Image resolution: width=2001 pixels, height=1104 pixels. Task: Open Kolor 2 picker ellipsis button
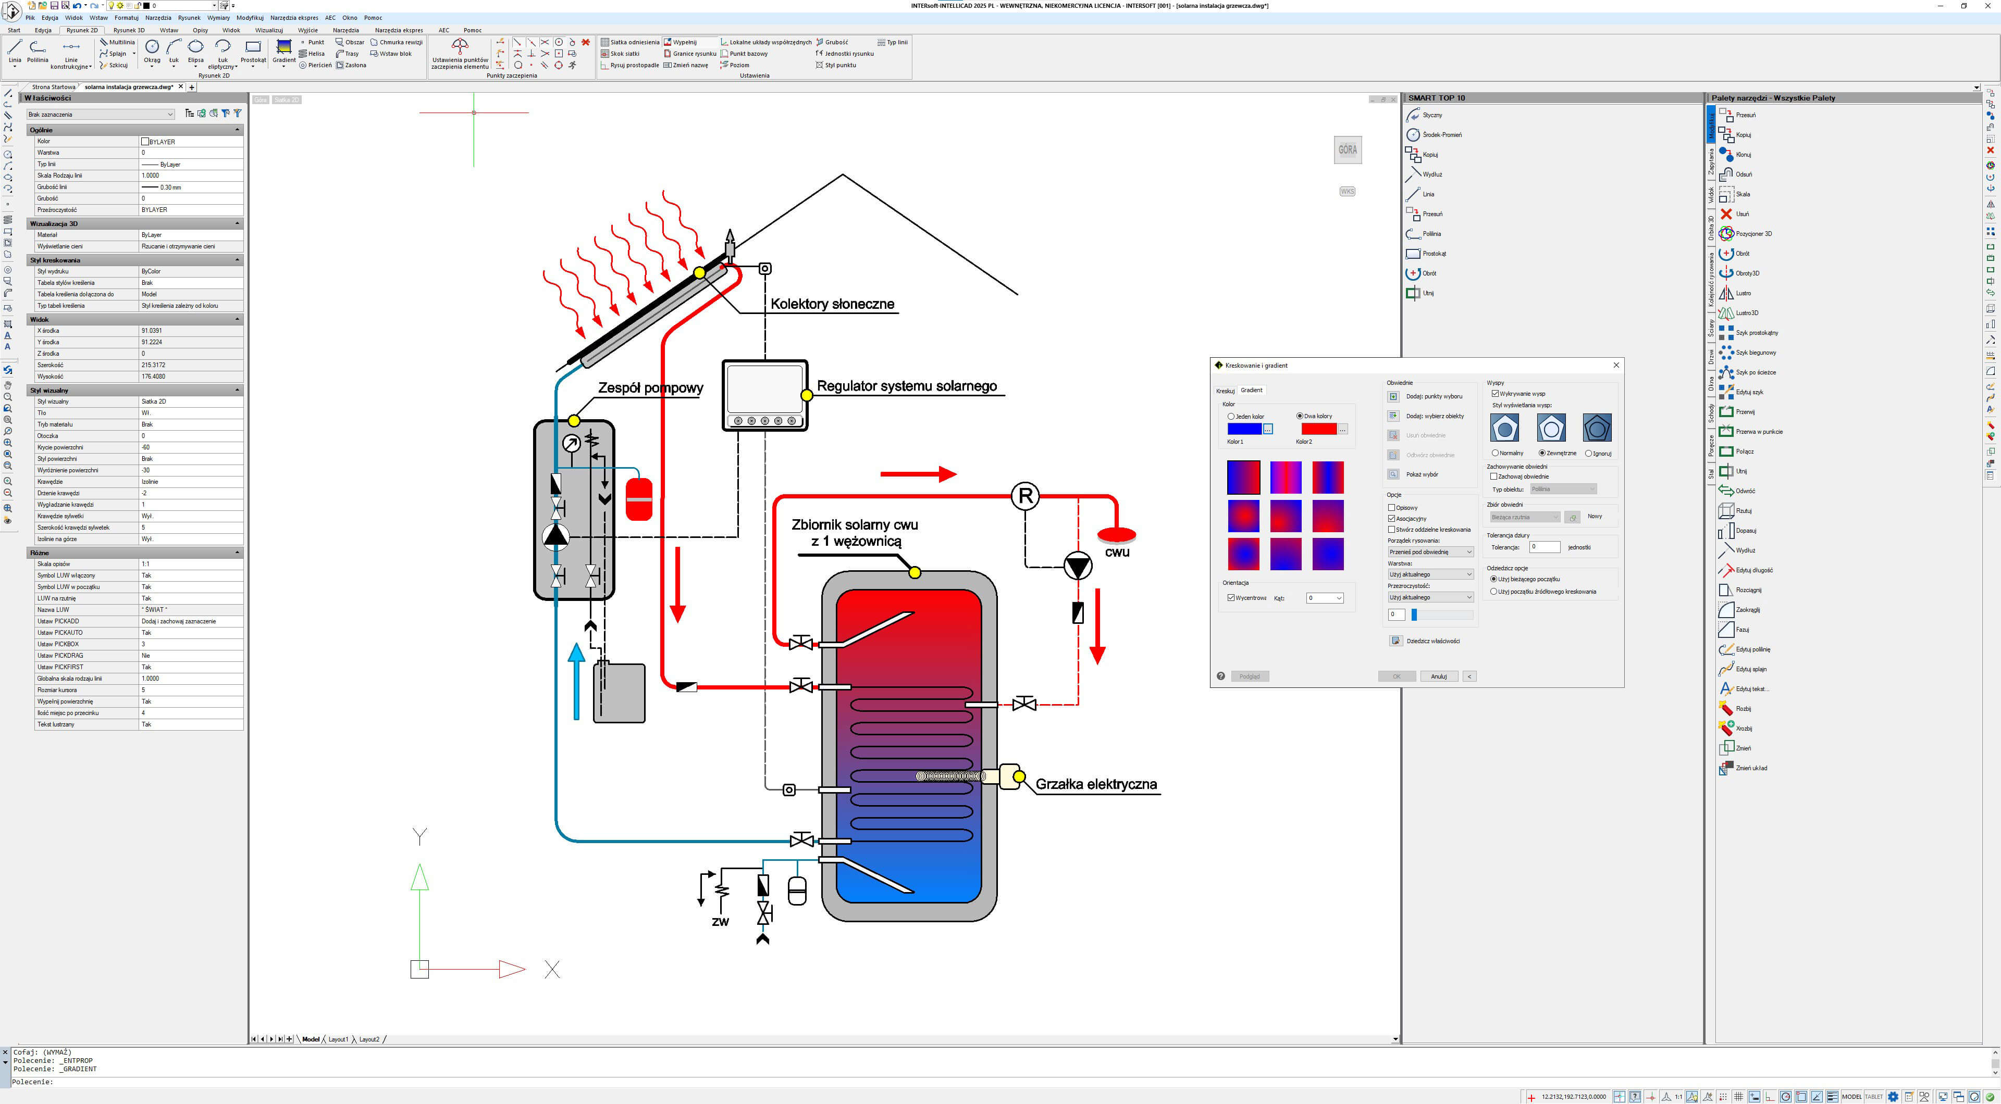(x=1342, y=429)
